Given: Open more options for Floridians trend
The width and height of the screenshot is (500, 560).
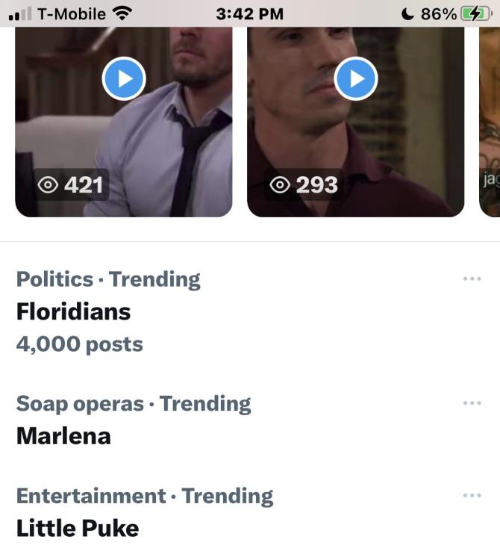Looking at the screenshot, I should (472, 279).
